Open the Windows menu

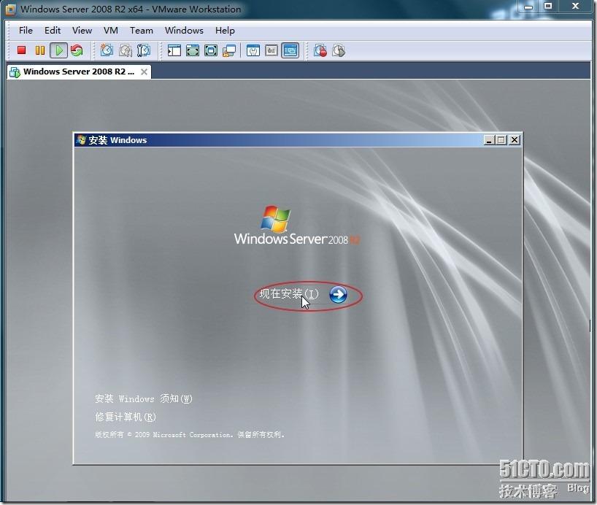(x=184, y=31)
